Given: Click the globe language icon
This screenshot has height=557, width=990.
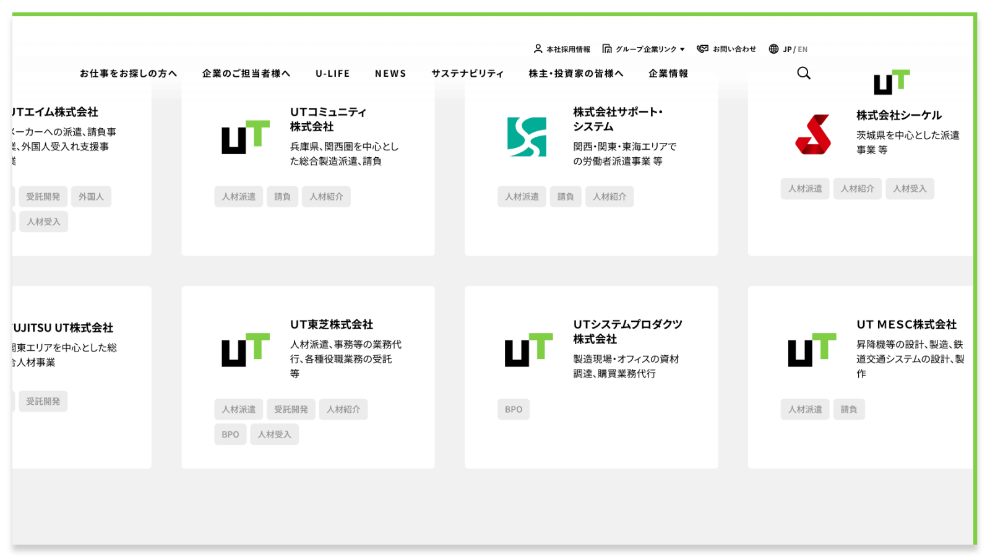Looking at the screenshot, I should tap(773, 49).
